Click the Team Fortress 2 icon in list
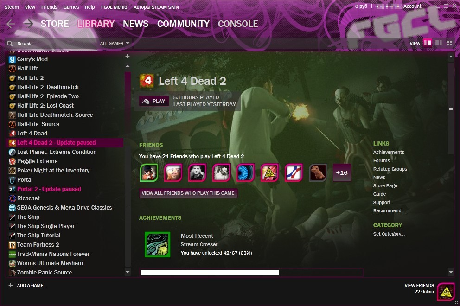Screen dimensions: 460x306 tap(12, 245)
